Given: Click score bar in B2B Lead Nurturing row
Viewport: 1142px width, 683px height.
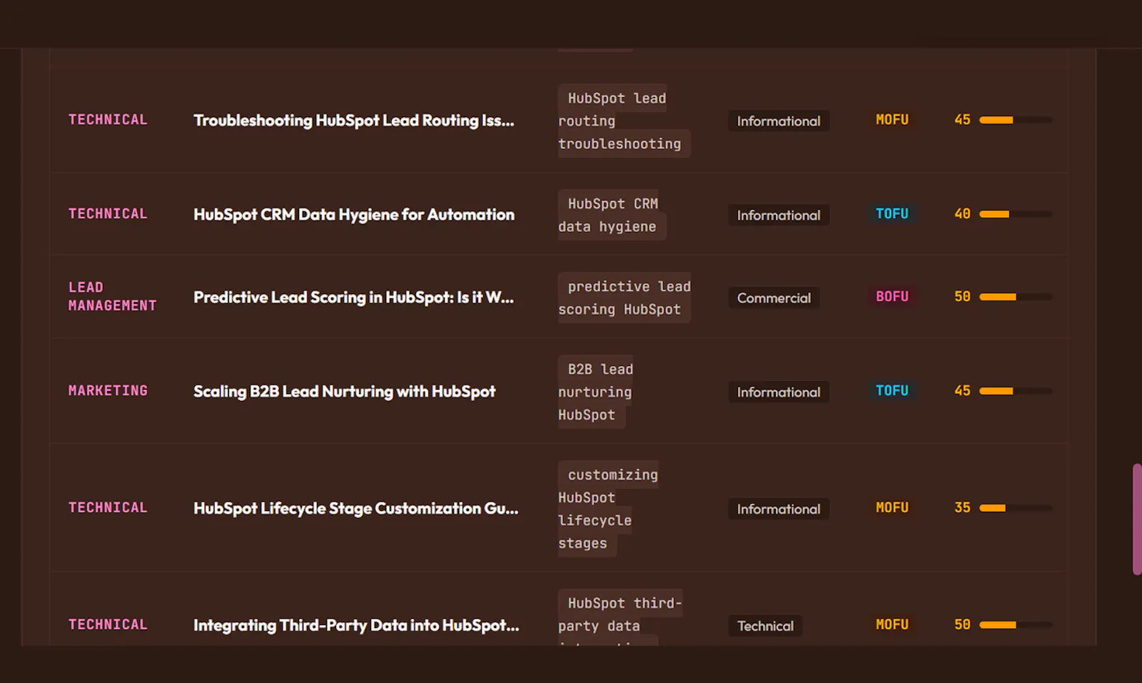Looking at the screenshot, I should (1016, 391).
